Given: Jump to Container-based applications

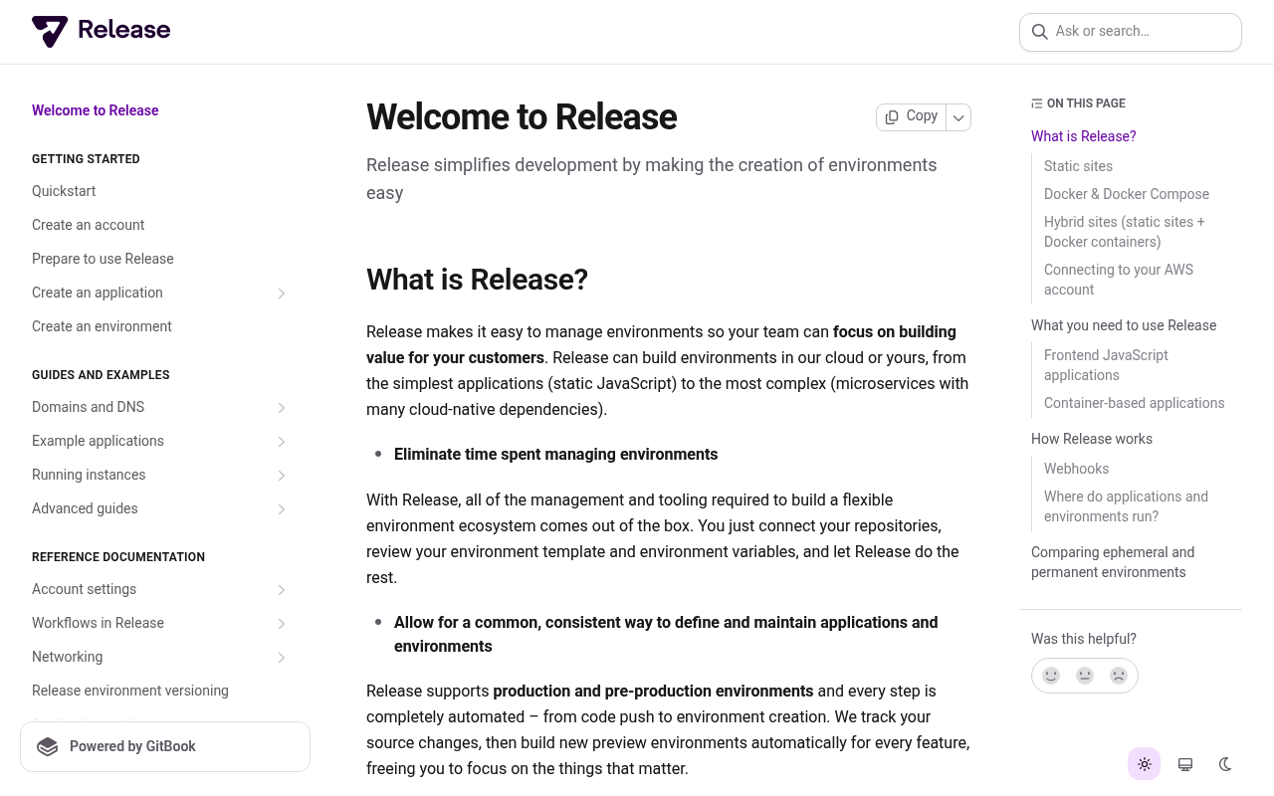Looking at the screenshot, I should click(x=1134, y=403).
